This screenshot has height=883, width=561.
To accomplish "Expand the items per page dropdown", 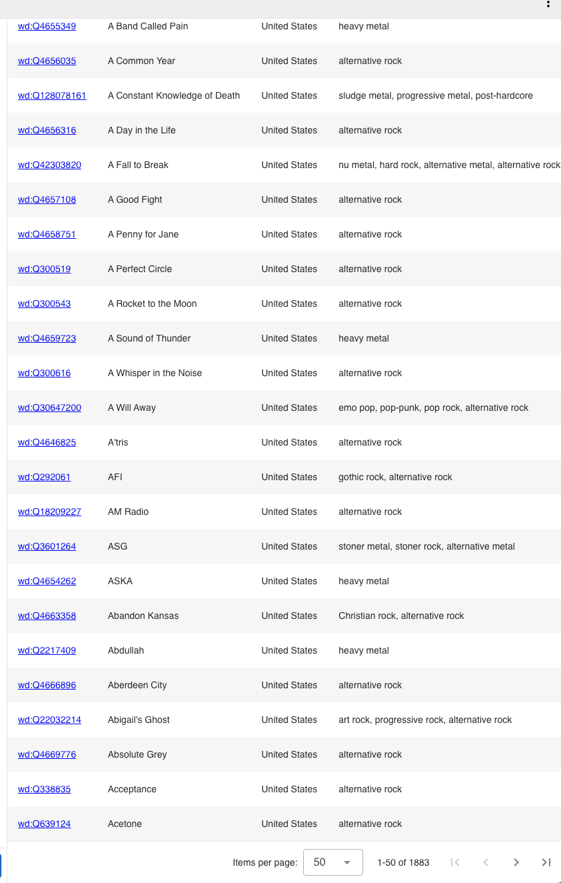I will point(332,862).
